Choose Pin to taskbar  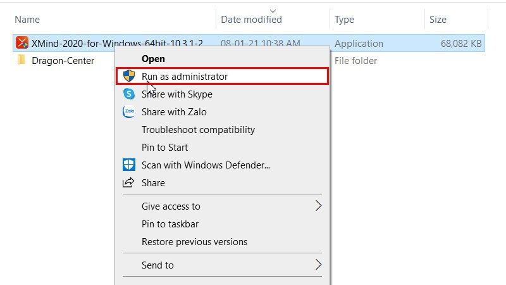point(170,224)
